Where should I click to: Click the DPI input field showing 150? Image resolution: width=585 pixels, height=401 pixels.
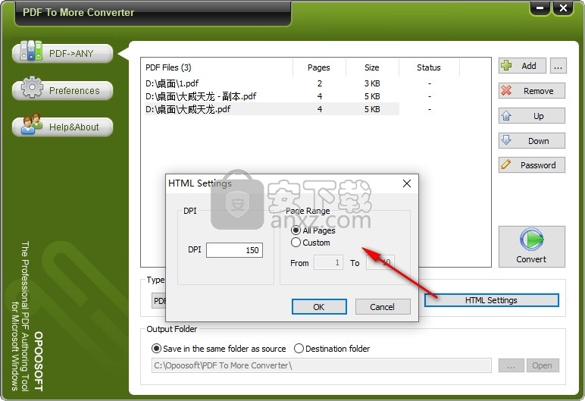pos(234,250)
